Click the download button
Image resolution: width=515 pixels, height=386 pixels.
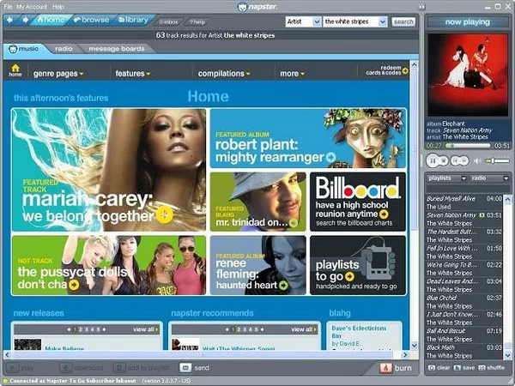[x=82, y=368]
